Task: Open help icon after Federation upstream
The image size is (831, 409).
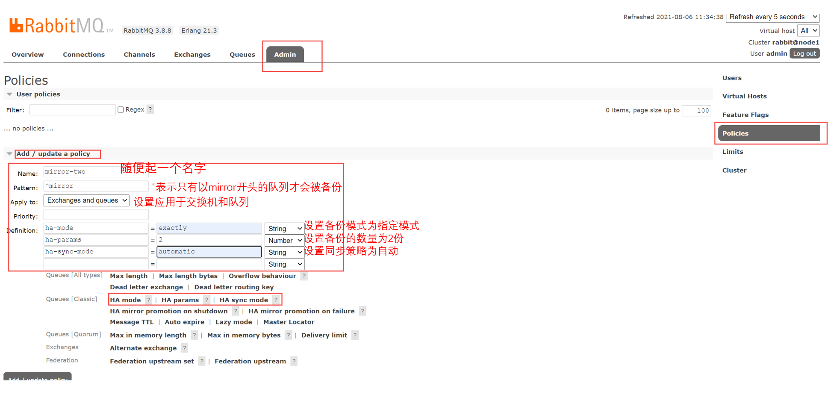Action: coord(294,361)
